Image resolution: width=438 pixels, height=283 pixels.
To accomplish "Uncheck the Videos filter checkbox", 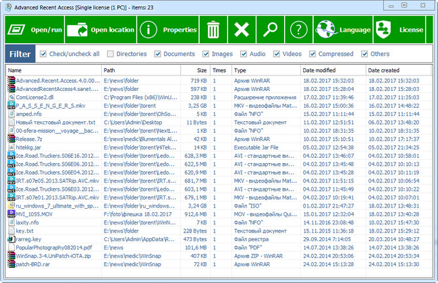I will [277, 54].
